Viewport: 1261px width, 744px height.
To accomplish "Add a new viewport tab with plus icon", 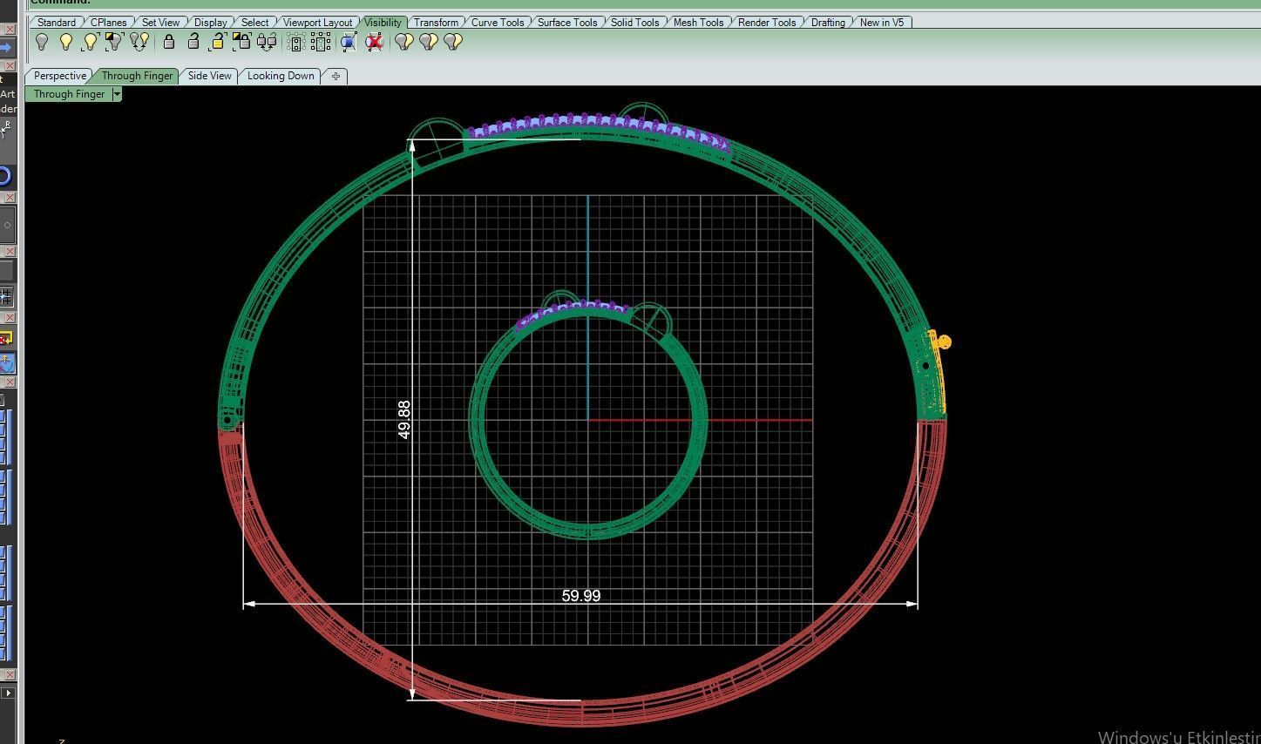I will (336, 76).
